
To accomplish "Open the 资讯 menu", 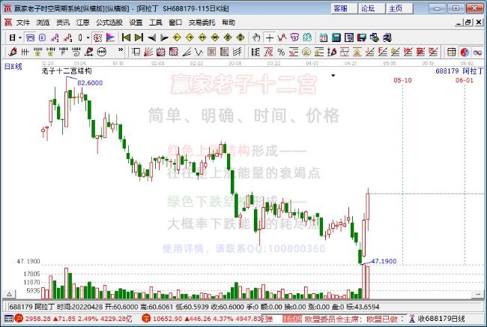I will [63, 22].
